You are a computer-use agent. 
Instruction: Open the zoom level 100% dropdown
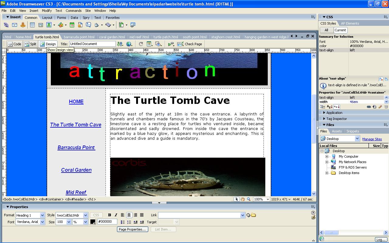tap(261, 199)
